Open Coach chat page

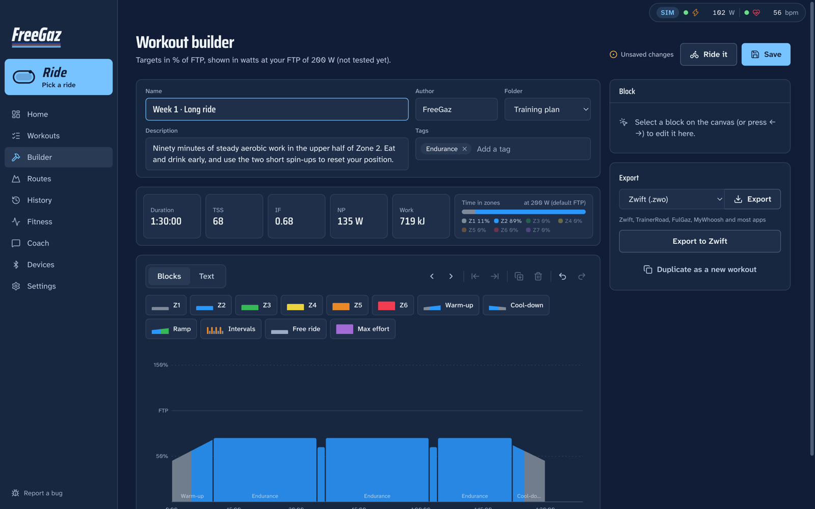coord(59,243)
